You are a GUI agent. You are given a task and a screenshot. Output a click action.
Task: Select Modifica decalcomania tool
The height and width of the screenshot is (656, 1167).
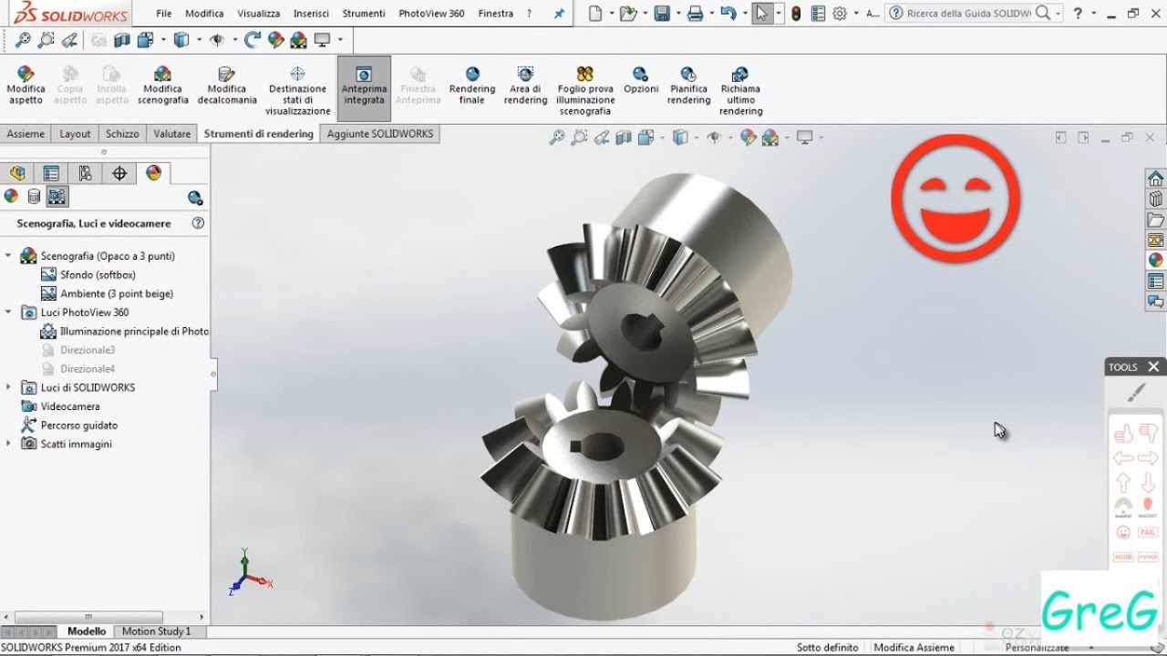(x=227, y=86)
